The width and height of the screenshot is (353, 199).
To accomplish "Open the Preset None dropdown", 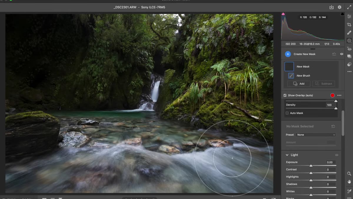I will click(316, 135).
